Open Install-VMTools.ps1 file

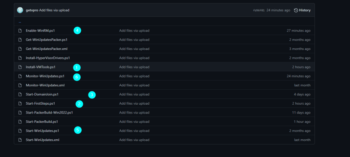(40, 67)
